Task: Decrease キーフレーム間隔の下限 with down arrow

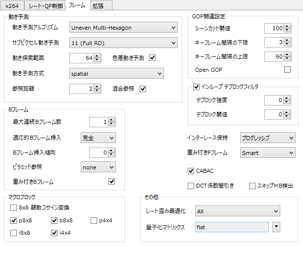Action: pos(287,45)
